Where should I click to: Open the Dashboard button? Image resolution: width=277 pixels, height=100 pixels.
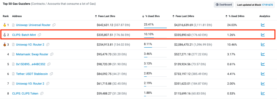coord(224,5)
